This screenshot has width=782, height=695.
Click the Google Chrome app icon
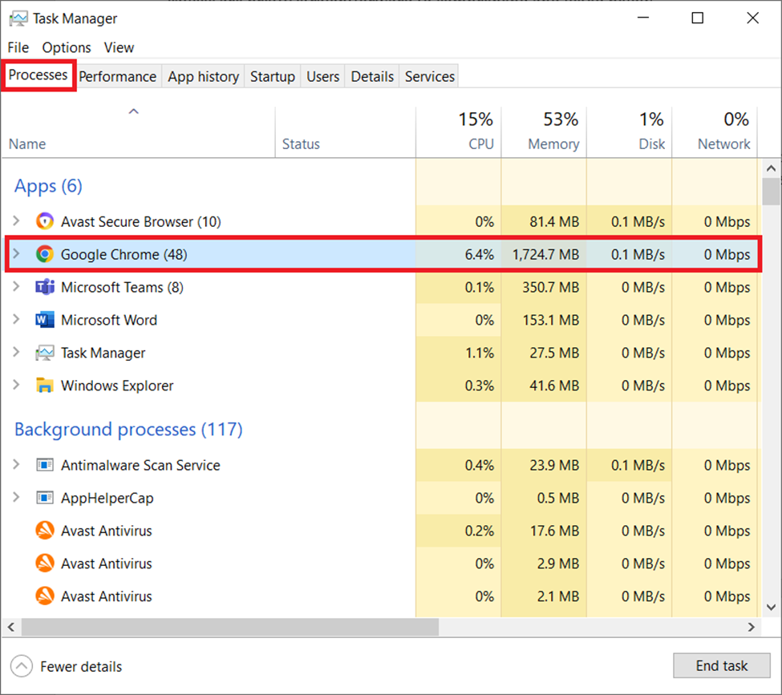[45, 254]
